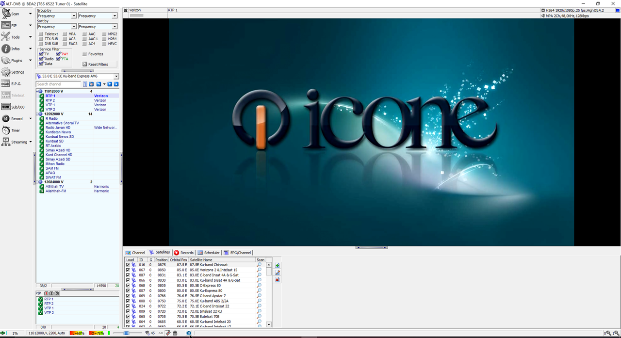Open the PIP picture-in-picture menu button

click(6, 25)
